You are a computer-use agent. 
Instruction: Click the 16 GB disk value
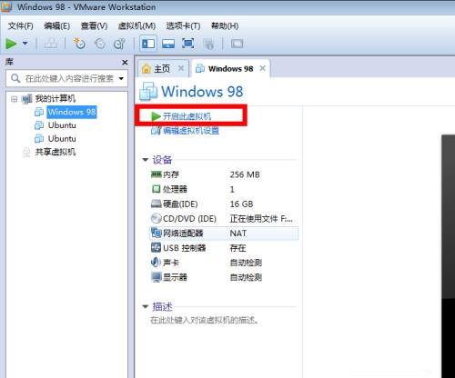pyautogui.click(x=241, y=204)
